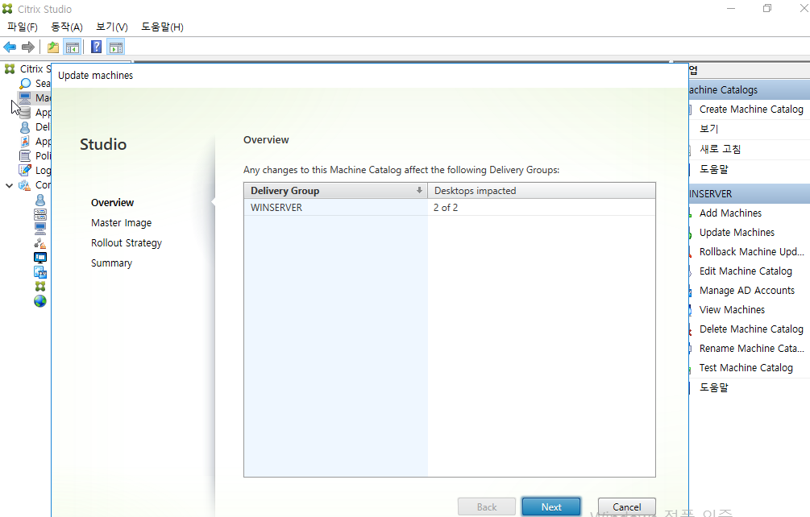This screenshot has height=517, width=810.
Task: Select Search magnifier node in tree
Action: (35, 83)
